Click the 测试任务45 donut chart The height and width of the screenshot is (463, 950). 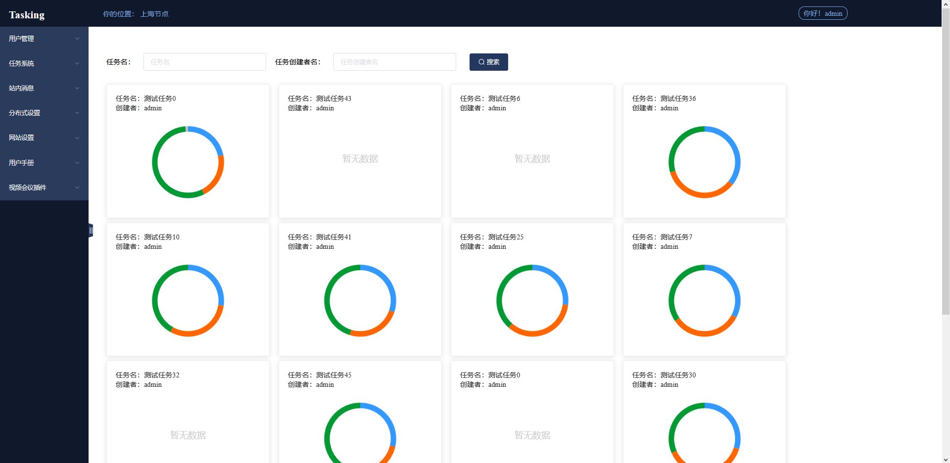(x=360, y=433)
